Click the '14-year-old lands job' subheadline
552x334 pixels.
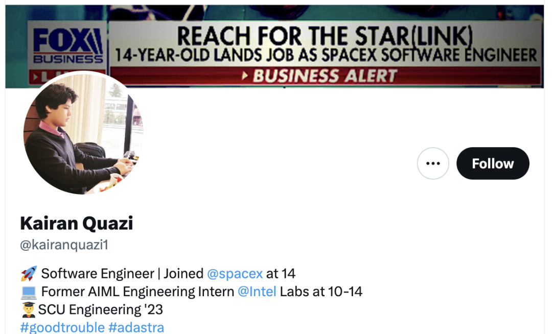pyautogui.click(x=326, y=55)
